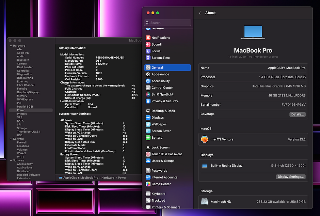Click battery serial F5D02819L6EKGGJBK
The height and width of the screenshot is (216, 320).
(110, 57)
